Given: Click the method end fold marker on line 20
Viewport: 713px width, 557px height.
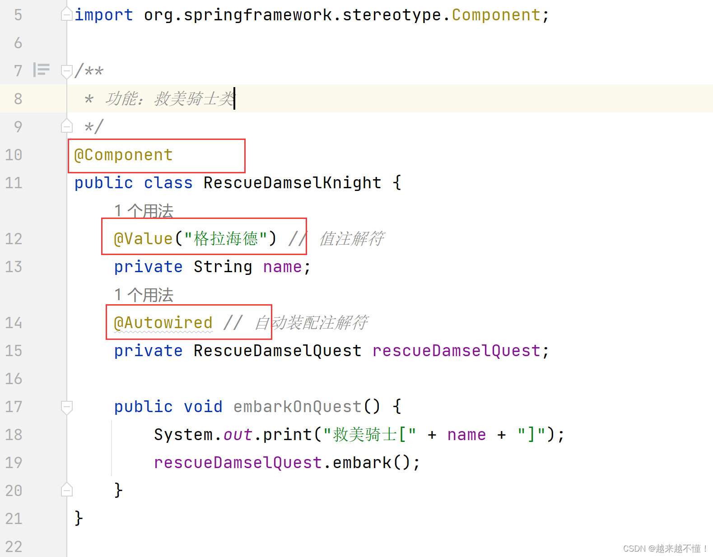Looking at the screenshot, I should pyautogui.click(x=67, y=490).
